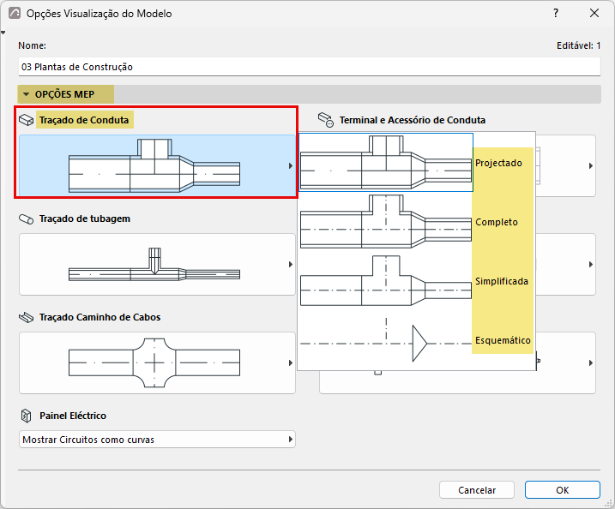Click the Traçado de Conduta duct icon
The height and width of the screenshot is (509, 615).
27,120
